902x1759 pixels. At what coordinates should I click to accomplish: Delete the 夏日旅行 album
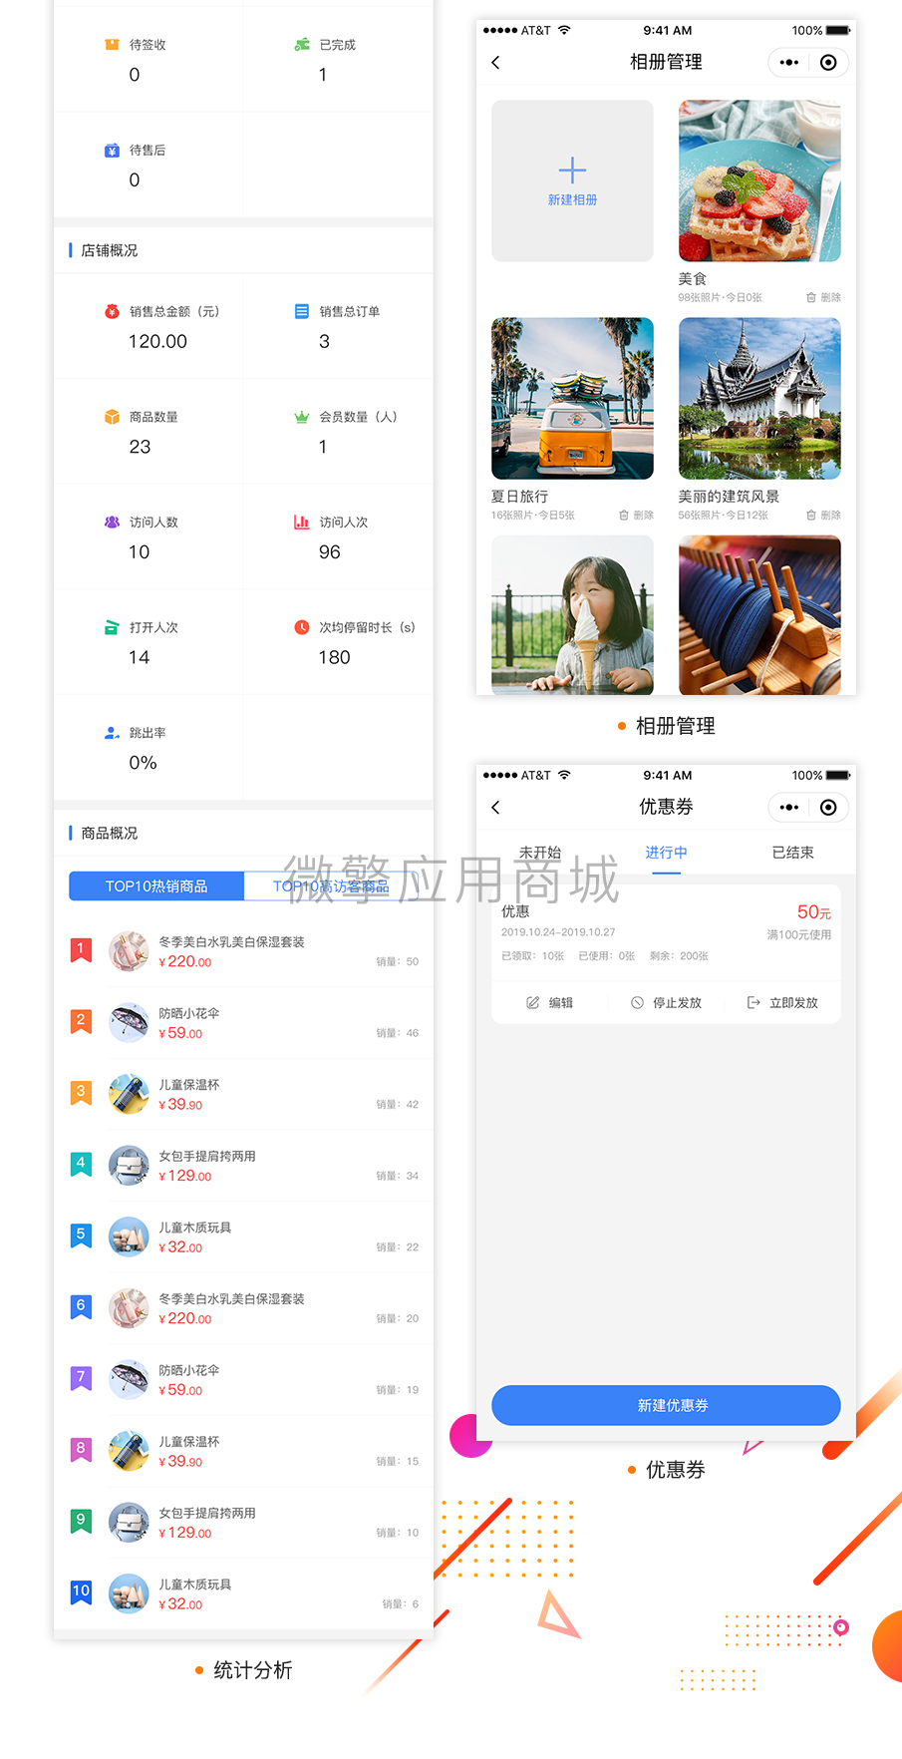pos(636,516)
